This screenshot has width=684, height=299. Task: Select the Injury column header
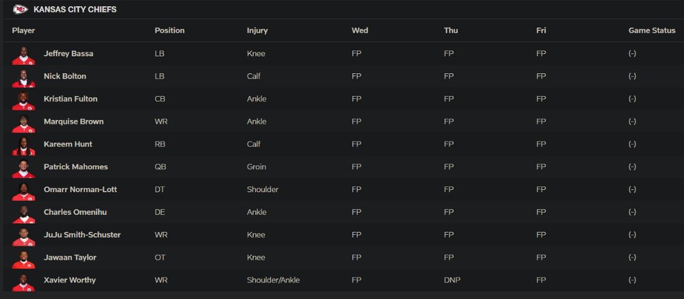[x=257, y=31]
